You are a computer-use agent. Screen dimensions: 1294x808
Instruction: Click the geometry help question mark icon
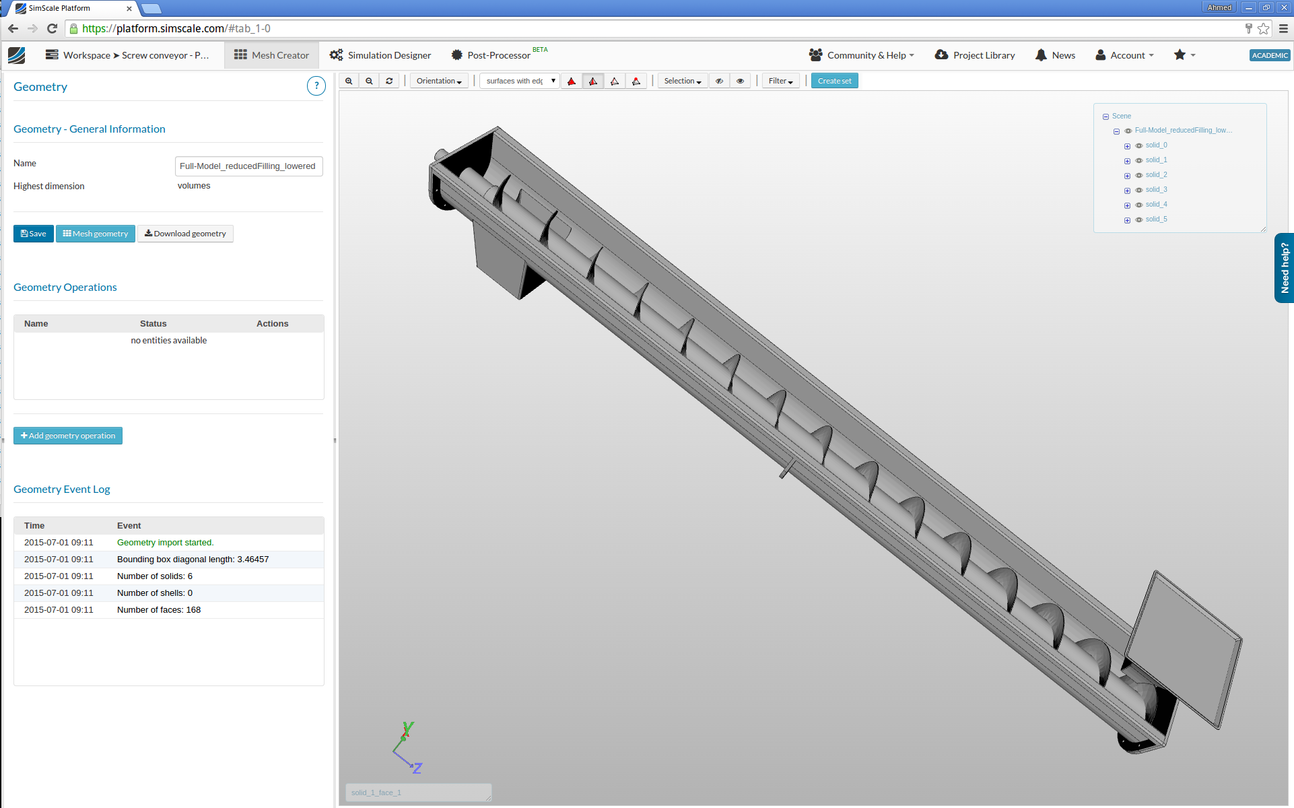coord(316,86)
